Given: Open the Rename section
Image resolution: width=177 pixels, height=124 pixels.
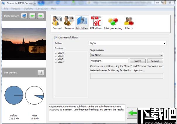Looking at the screenshot, I should pyautogui.click(x=69, y=23).
